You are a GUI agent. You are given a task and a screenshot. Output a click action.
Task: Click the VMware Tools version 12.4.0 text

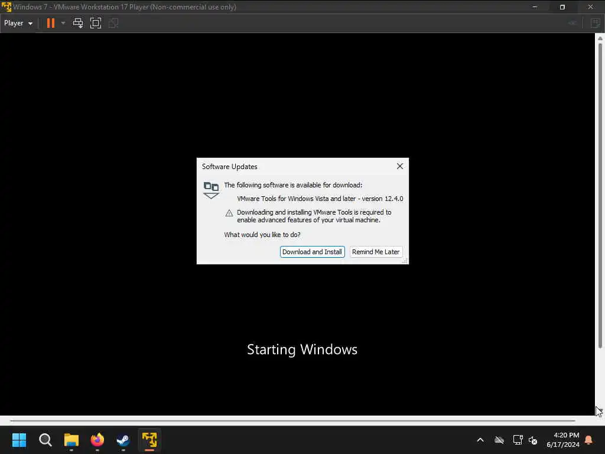click(x=320, y=199)
